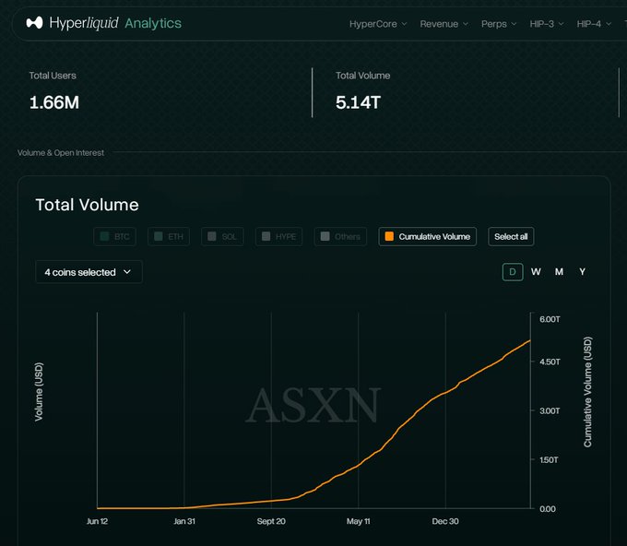Click the 1.50T axis tick label
The height and width of the screenshot is (546, 627).
tap(549, 459)
